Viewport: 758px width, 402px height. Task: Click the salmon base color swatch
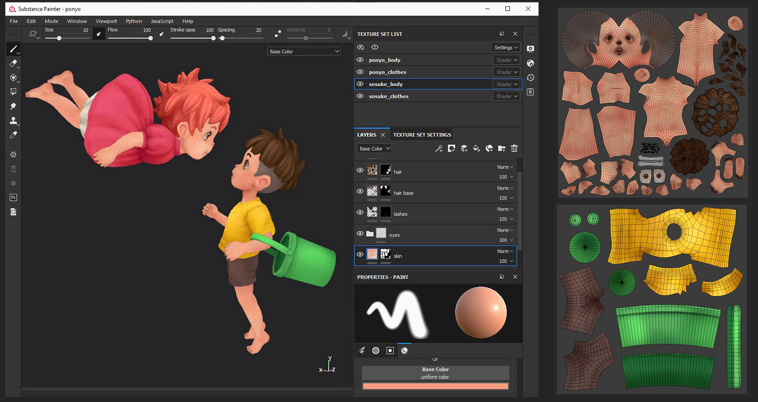click(x=435, y=386)
